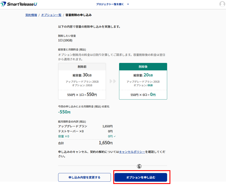
Task: Click the circled number ⑥ marker
Action: click(139, 166)
